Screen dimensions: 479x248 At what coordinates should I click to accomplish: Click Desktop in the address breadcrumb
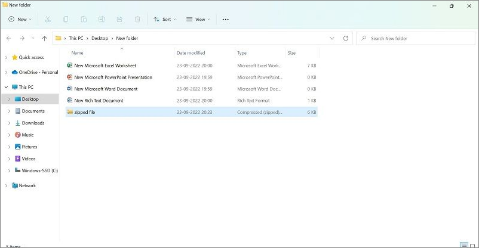tap(100, 38)
